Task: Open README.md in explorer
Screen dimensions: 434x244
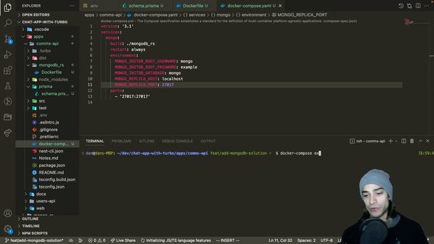Action: (52, 173)
